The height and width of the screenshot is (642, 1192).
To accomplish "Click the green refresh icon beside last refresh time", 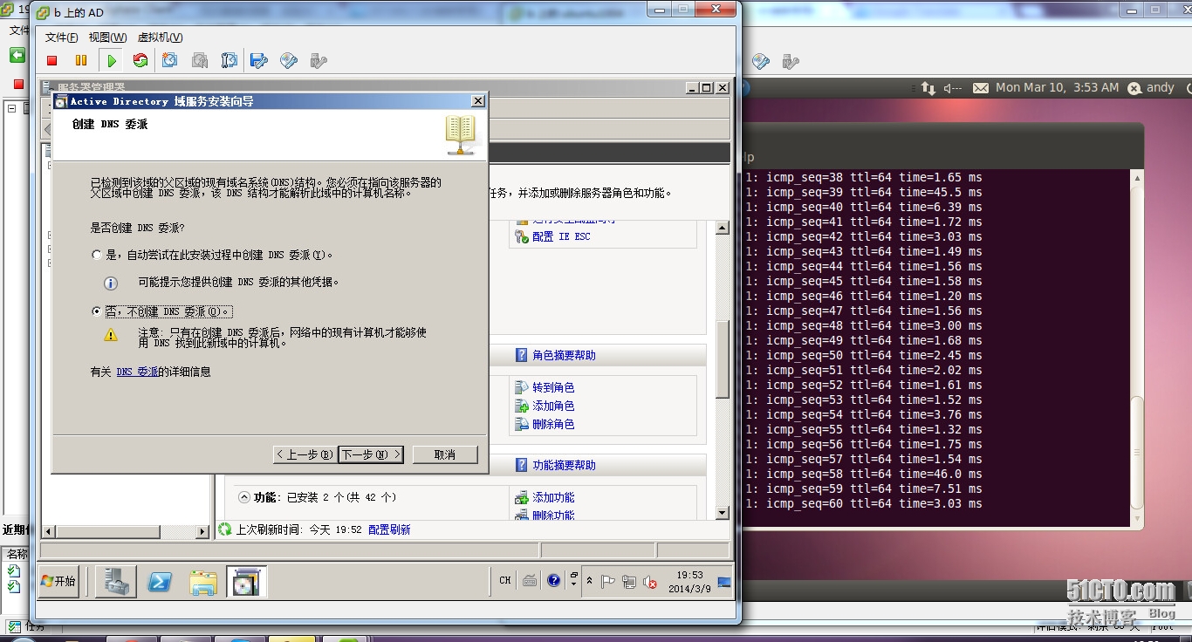I will click(225, 529).
